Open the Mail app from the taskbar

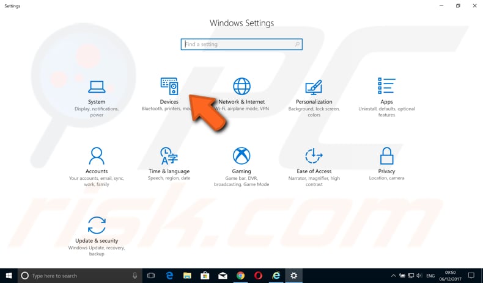[223, 276]
